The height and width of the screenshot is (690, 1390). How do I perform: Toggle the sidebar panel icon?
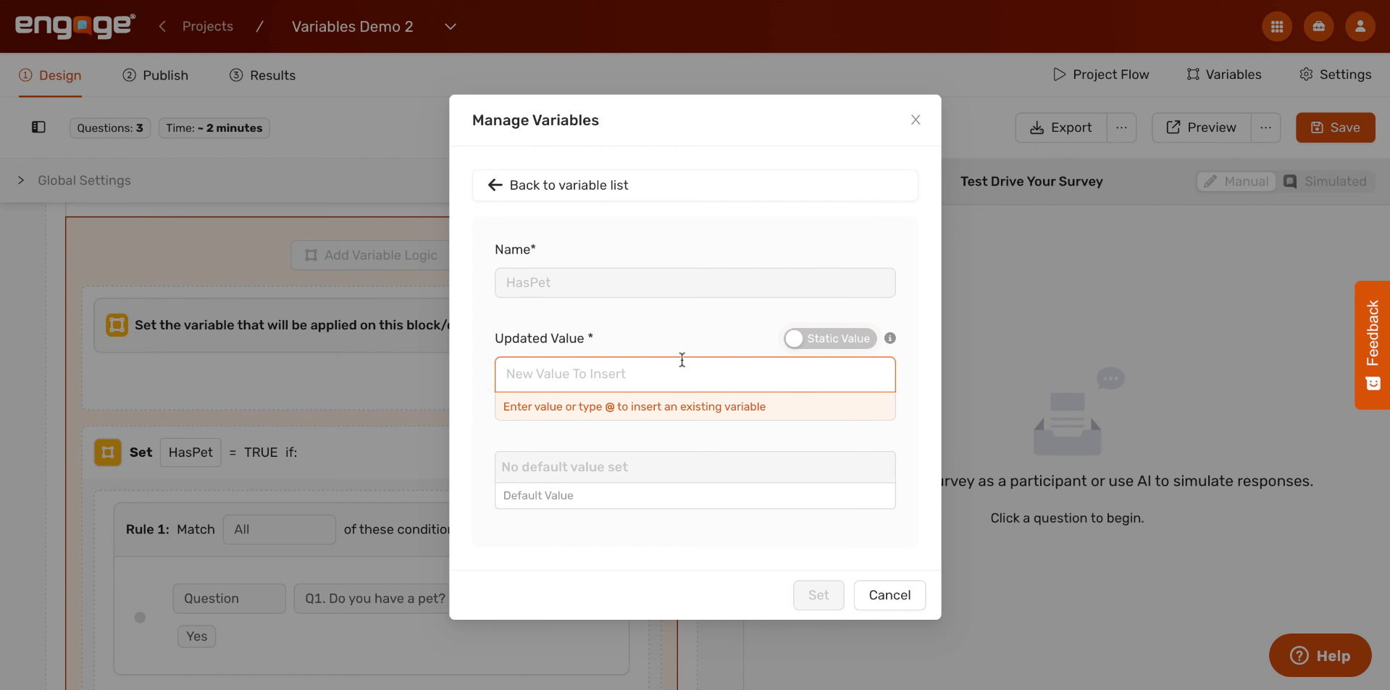coord(38,127)
